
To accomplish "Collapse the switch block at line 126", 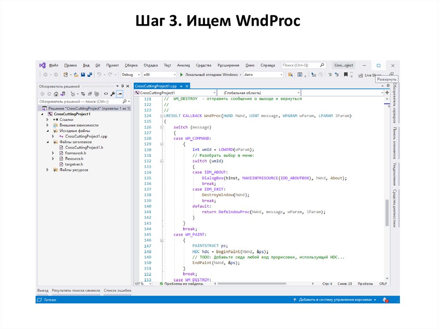I will [162, 127].
